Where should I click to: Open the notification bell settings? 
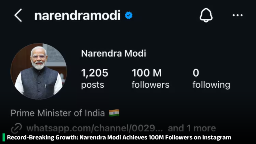click(x=206, y=15)
